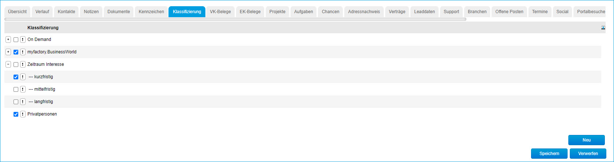This screenshot has height=162, width=614.
Task: Select the Klassifizierung tab
Action: (x=187, y=12)
